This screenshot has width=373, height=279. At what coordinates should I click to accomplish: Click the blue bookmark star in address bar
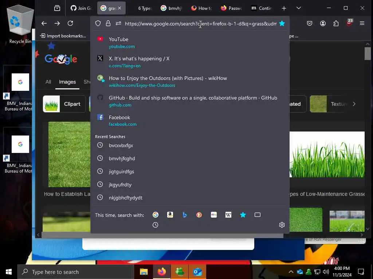pos(282,23)
